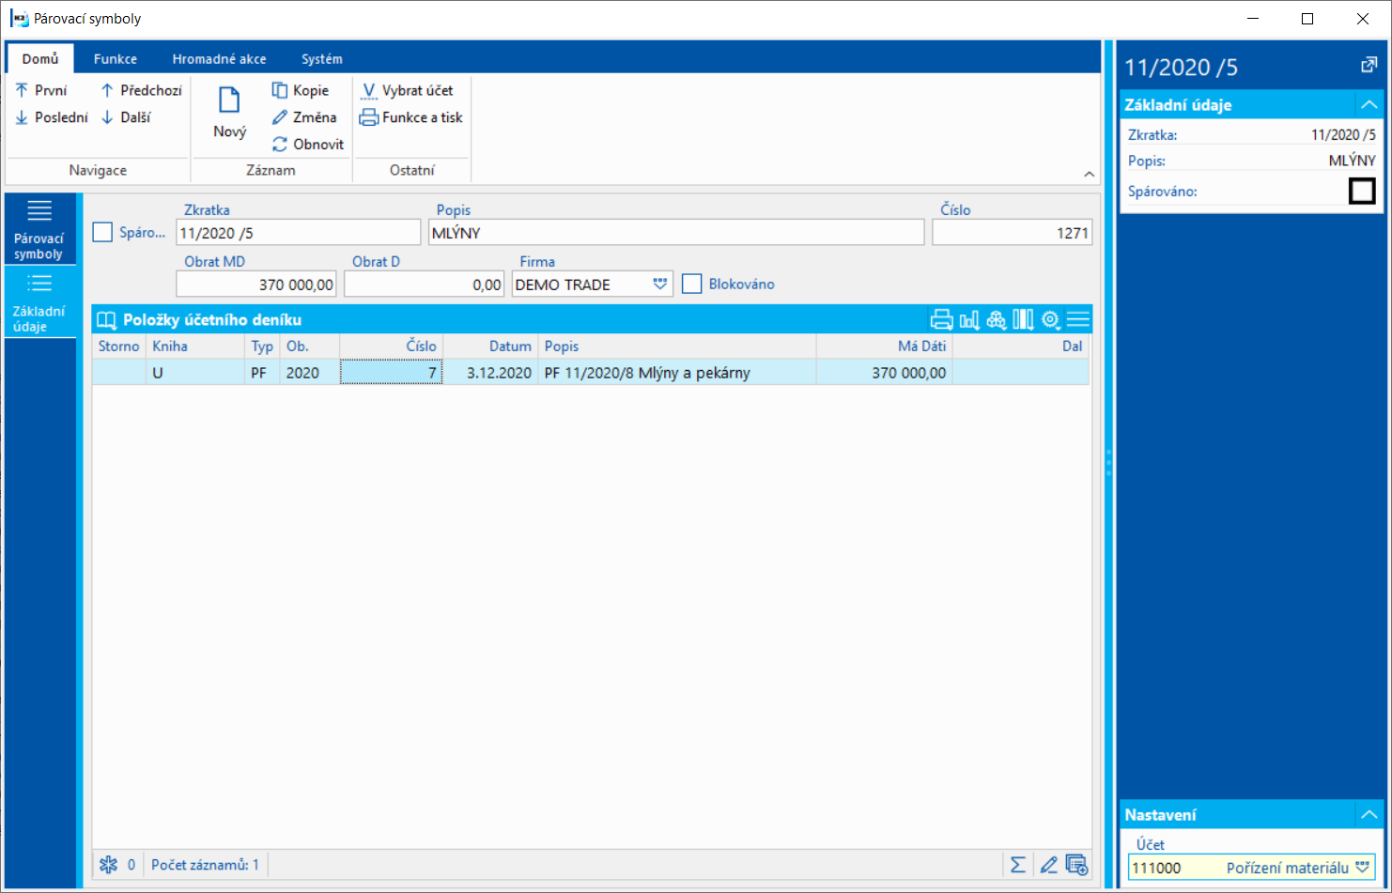Go to the first record (První)
Screen dimensions: 1392x893
click(41, 90)
